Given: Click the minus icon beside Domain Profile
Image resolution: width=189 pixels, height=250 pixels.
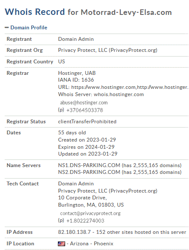Looking at the screenshot, I should pyautogui.click(x=6, y=28).
